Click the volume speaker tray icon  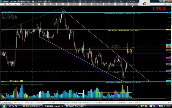coord(164,106)
